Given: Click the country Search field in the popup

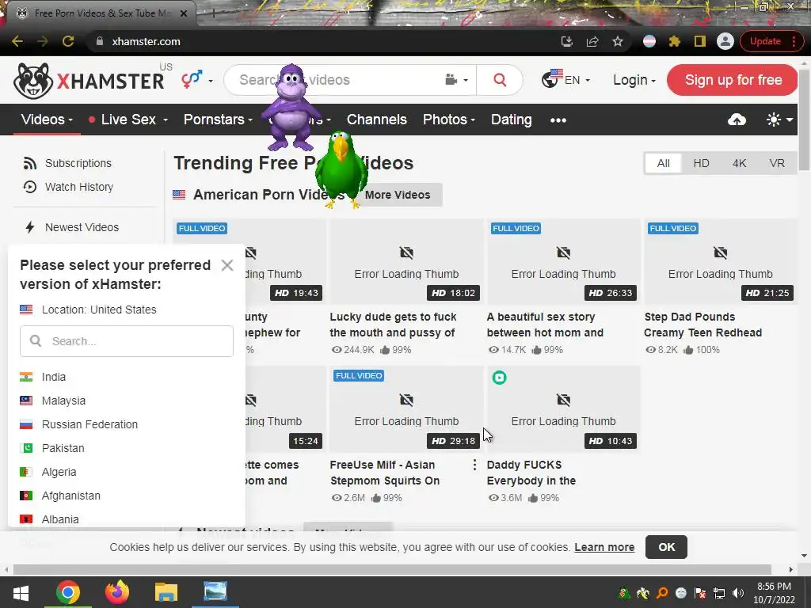Looking at the screenshot, I should point(126,341).
